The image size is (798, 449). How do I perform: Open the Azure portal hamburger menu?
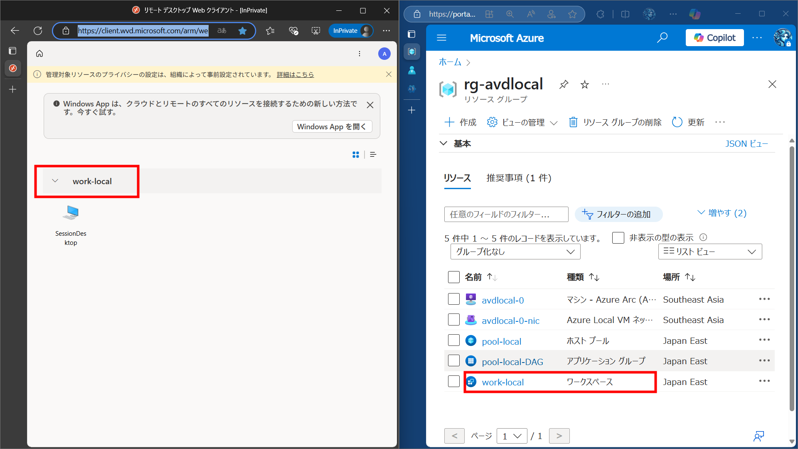point(441,38)
